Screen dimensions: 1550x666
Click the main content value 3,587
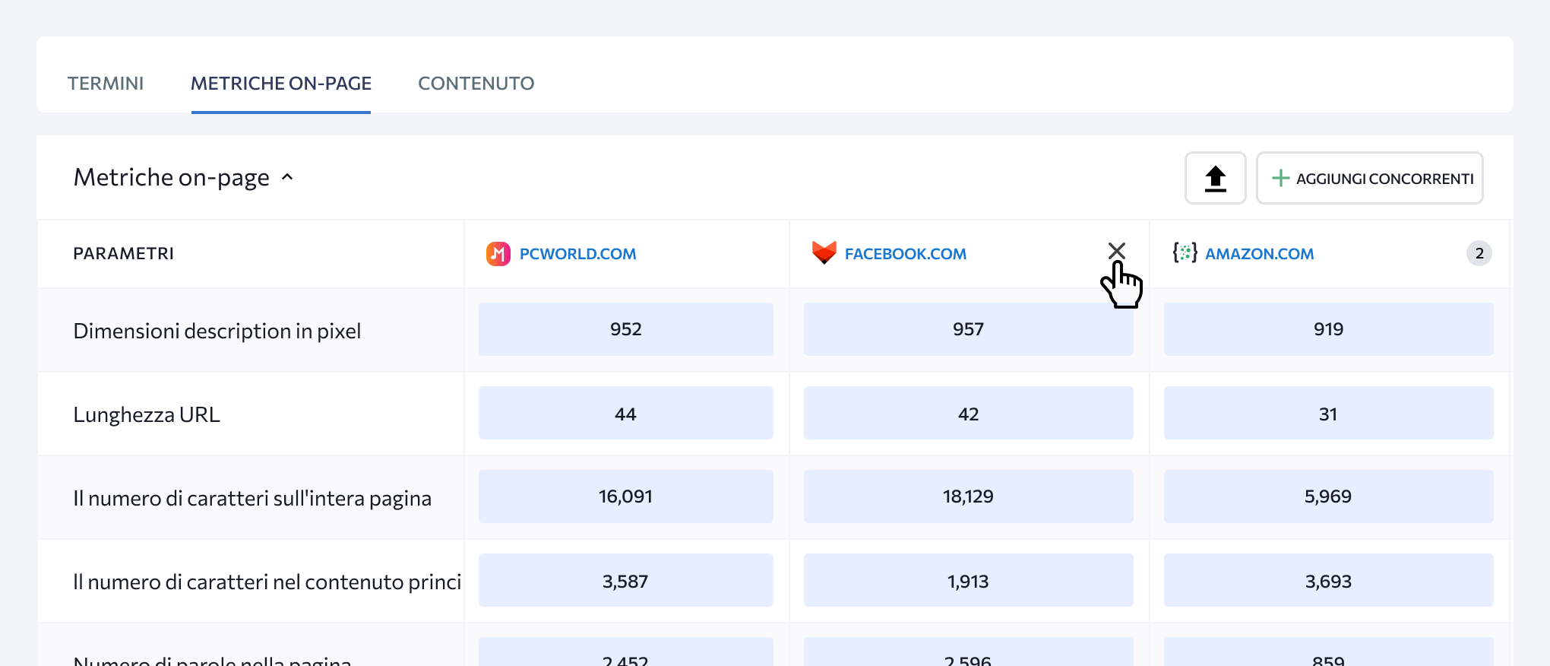pyautogui.click(x=626, y=580)
